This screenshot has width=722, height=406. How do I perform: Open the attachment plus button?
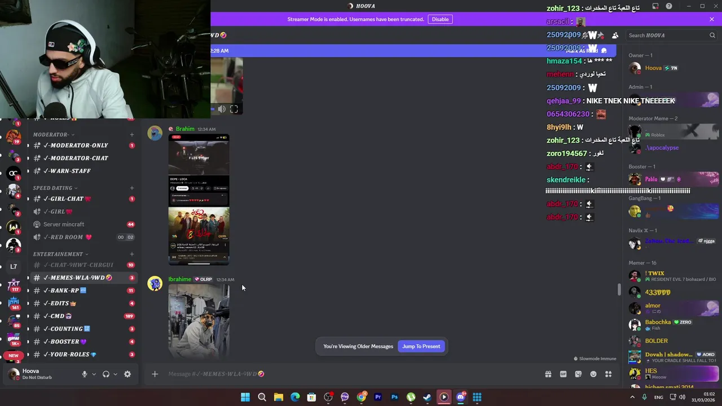pyautogui.click(x=155, y=374)
